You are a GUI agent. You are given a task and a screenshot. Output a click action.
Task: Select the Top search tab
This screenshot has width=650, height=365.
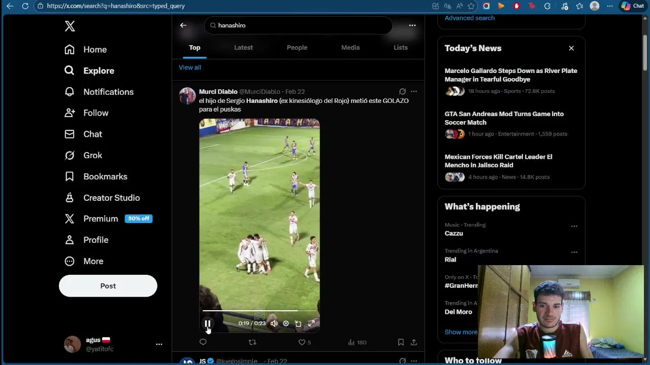[194, 48]
